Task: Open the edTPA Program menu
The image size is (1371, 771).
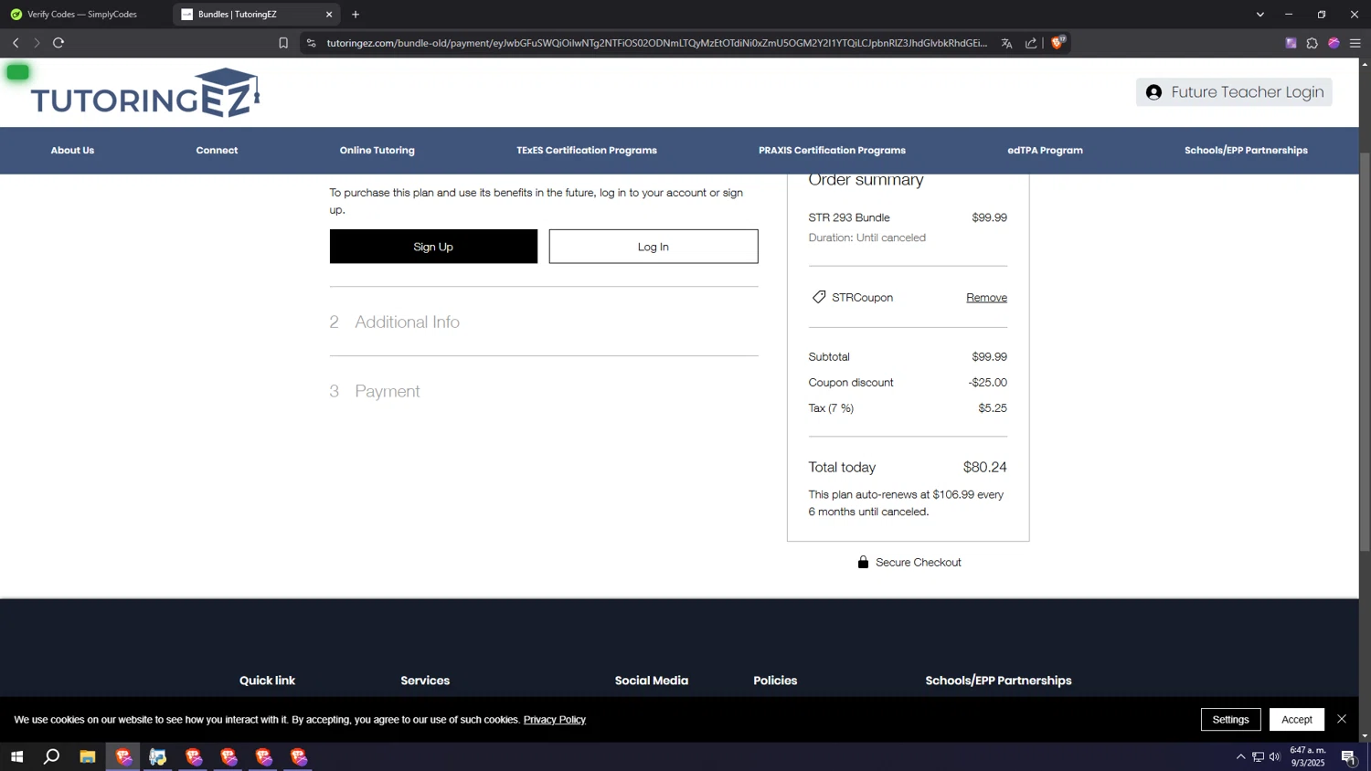Action: [x=1045, y=151]
